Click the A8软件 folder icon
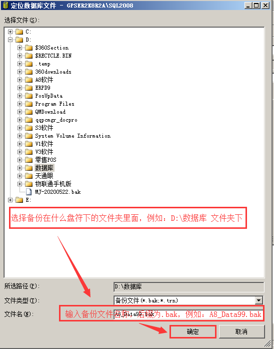 28,80
